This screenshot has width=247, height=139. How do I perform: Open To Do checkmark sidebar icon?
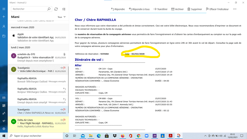coord(4,121)
